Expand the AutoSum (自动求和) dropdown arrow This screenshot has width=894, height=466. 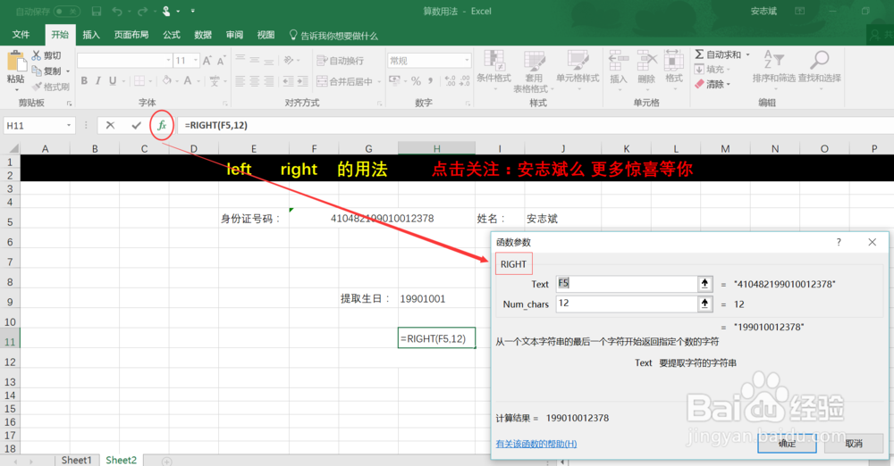pos(747,54)
